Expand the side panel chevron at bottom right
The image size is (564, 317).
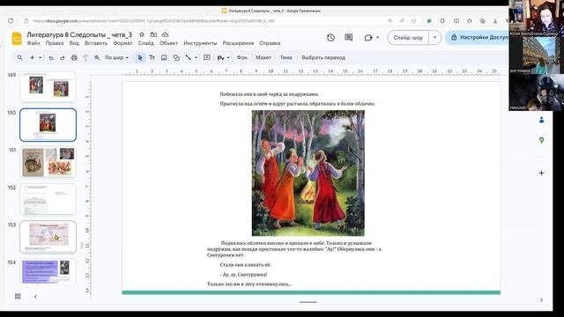click(541, 299)
